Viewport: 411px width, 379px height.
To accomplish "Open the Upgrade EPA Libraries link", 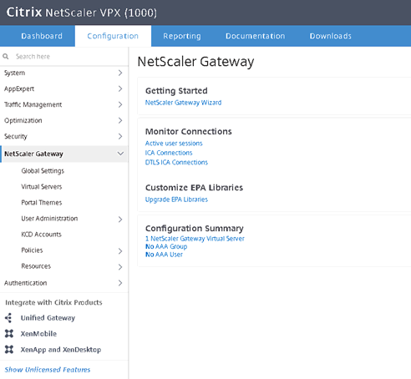I will 176,200.
